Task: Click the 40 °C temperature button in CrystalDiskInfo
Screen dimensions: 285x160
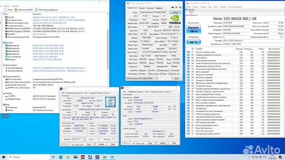Action: [x=194, y=42]
